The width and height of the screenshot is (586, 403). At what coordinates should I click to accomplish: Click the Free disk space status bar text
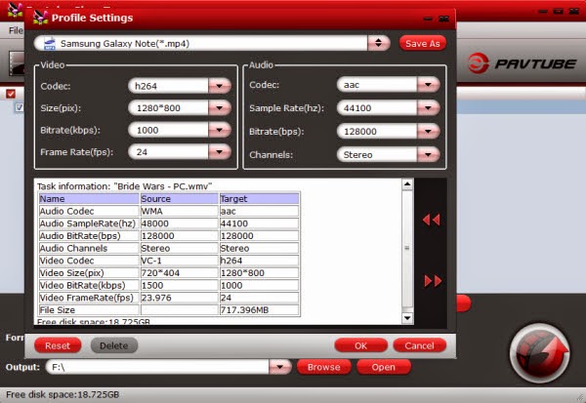click(63, 394)
